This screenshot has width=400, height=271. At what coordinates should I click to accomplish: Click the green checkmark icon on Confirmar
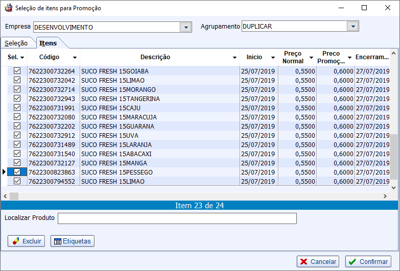pos(352,261)
